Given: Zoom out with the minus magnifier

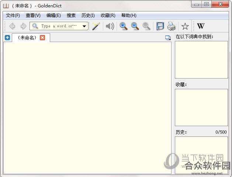Looking at the screenshot, I should (135, 26).
